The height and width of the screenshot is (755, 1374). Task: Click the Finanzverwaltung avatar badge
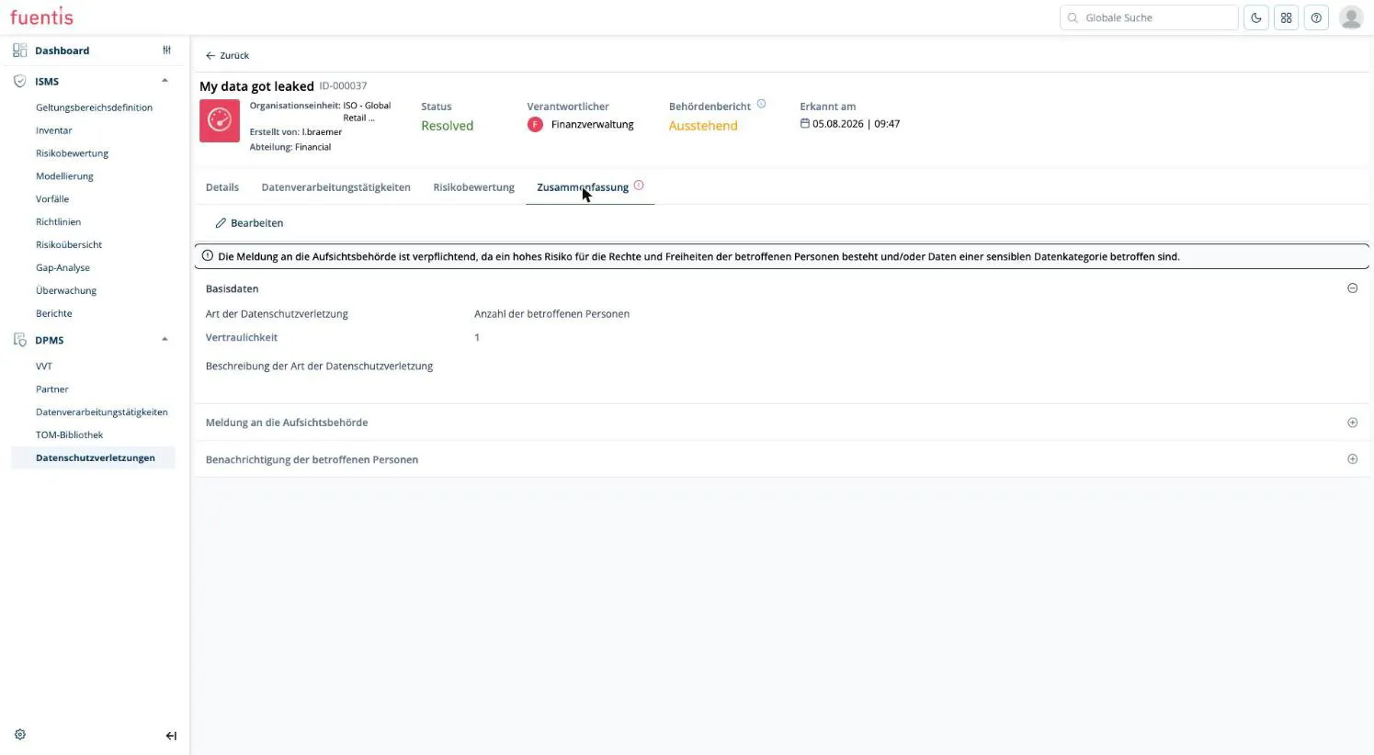click(x=535, y=125)
